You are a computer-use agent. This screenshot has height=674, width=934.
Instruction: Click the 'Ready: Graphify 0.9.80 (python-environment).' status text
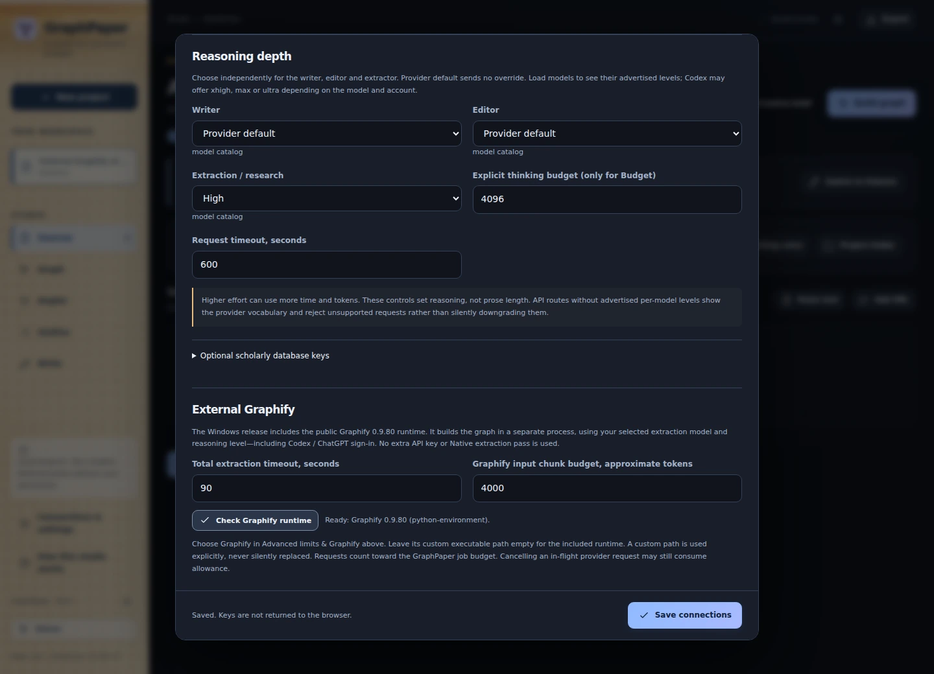tap(407, 520)
